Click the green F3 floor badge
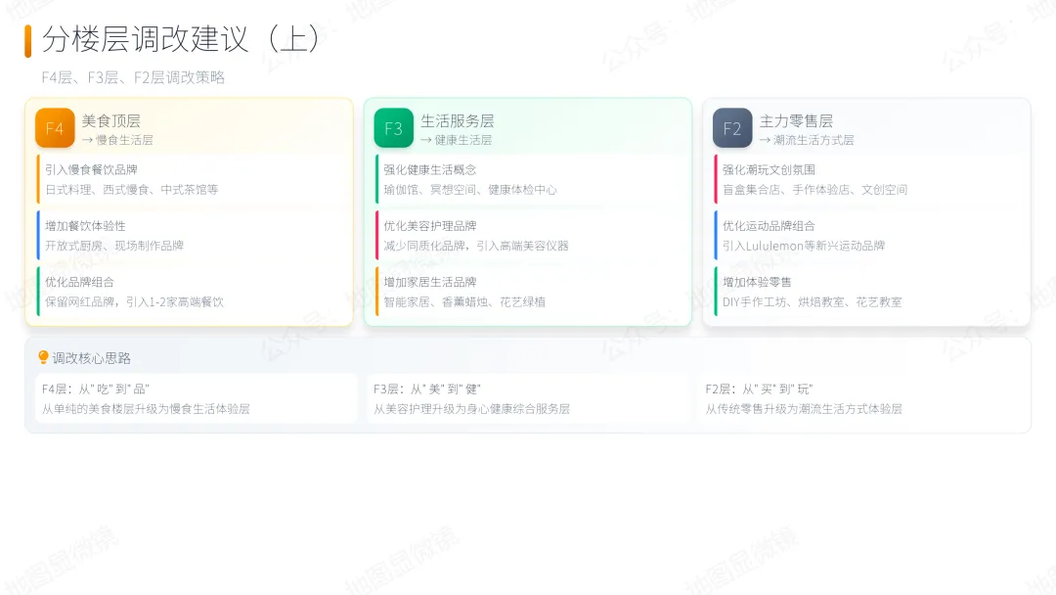1056x595 pixels. (x=393, y=128)
